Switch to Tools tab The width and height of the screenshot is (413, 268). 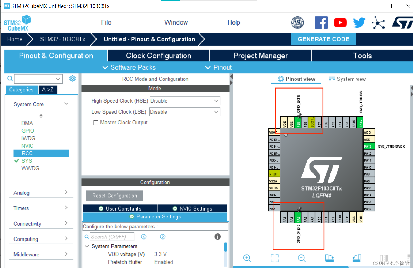tap(362, 56)
